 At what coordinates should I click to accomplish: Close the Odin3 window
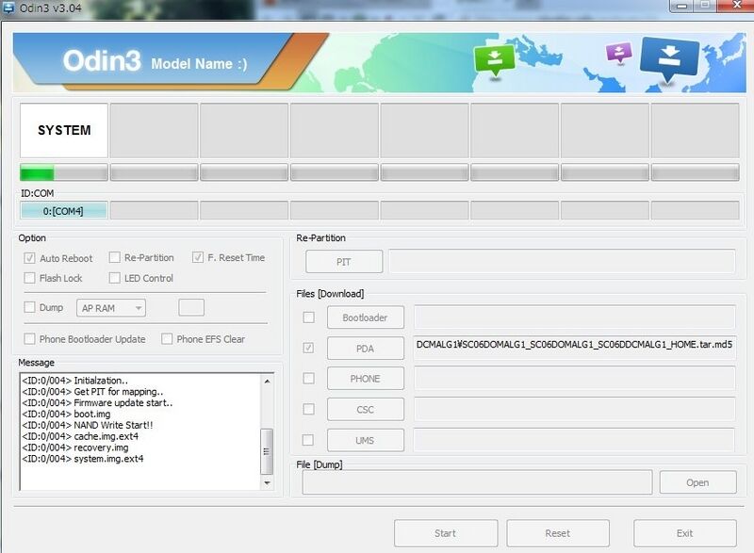(x=736, y=6)
